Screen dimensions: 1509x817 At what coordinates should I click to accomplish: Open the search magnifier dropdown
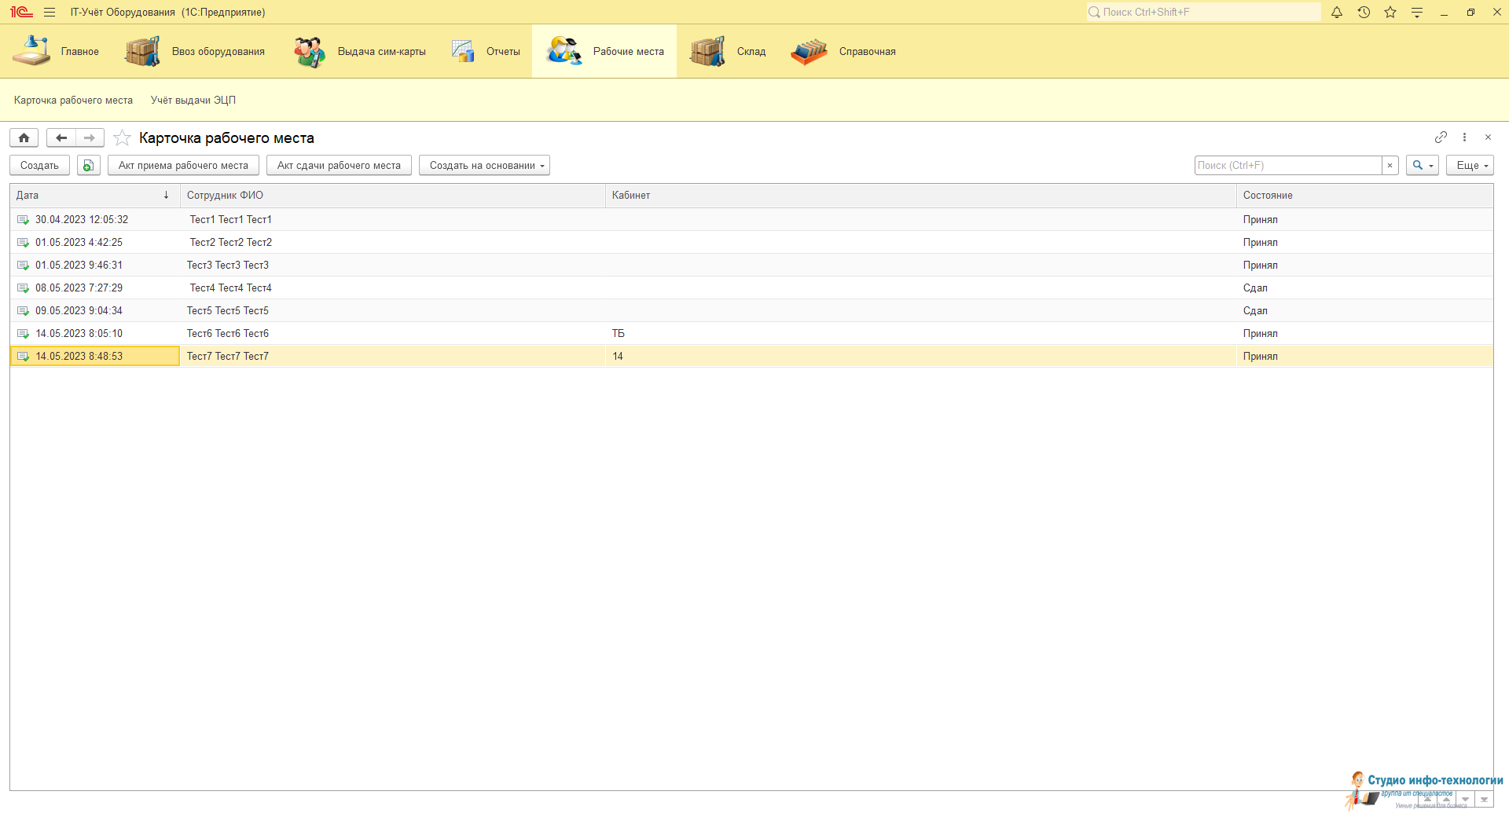pyautogui.click(x=1422, y=166)
